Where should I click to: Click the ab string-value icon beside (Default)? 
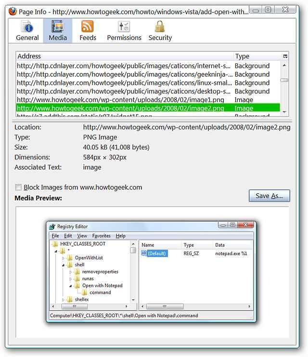144,253
